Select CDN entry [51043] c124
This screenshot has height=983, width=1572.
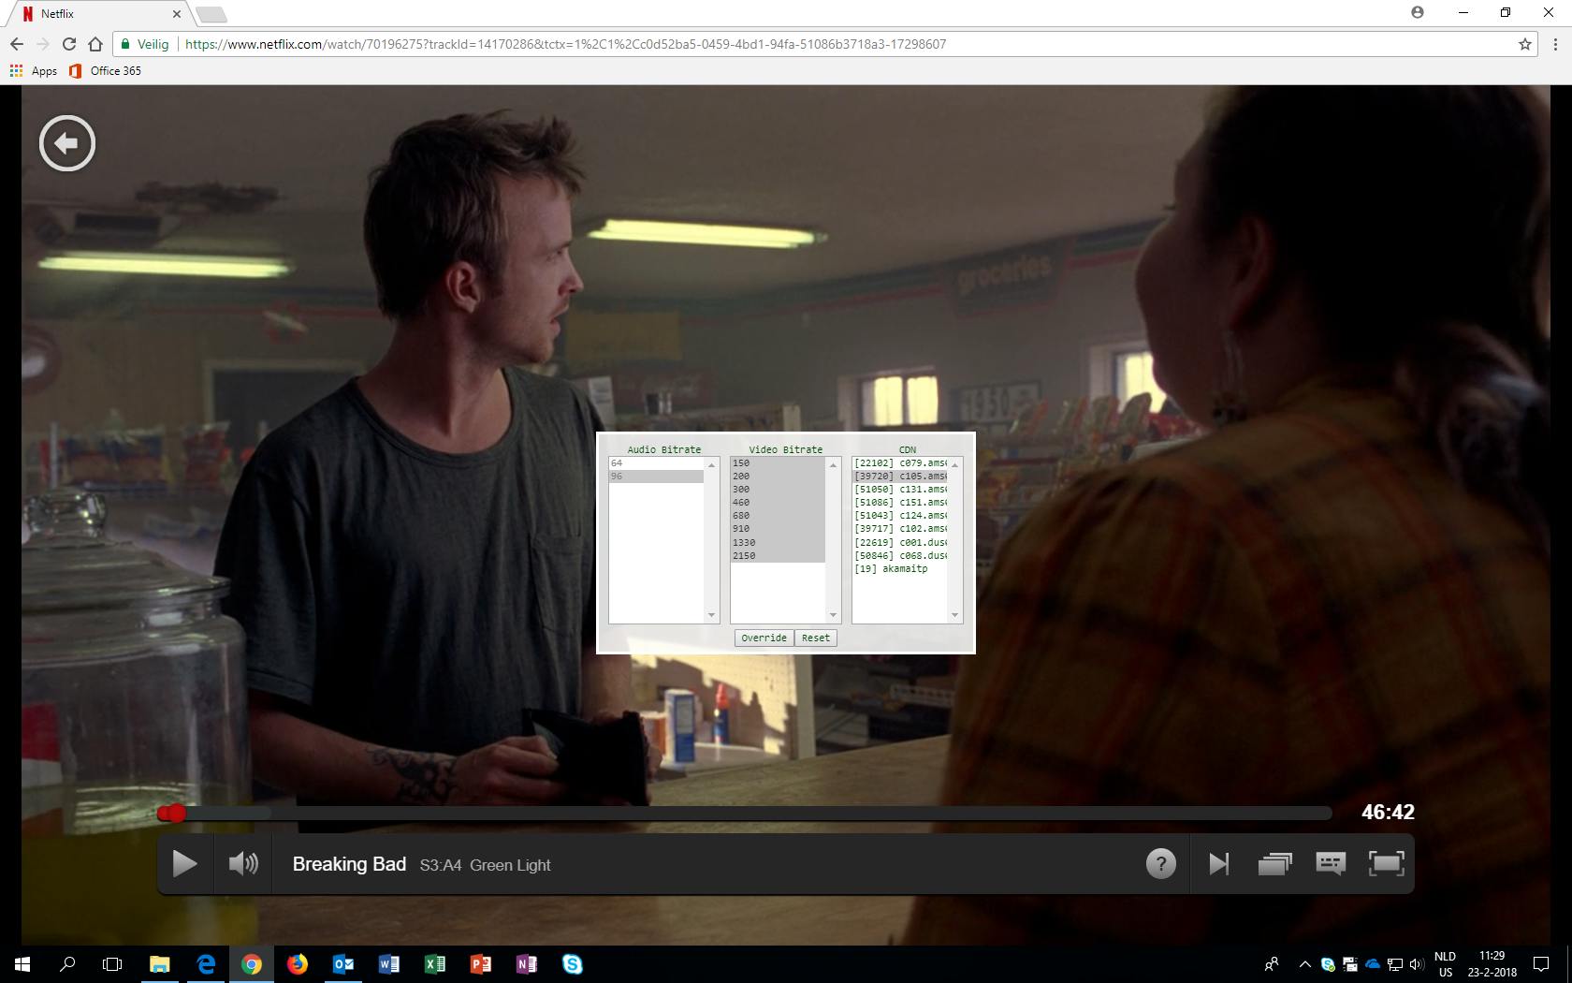tap(899, 516)
